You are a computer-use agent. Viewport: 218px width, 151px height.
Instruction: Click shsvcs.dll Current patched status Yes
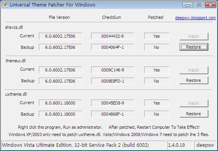pos(157,36)
